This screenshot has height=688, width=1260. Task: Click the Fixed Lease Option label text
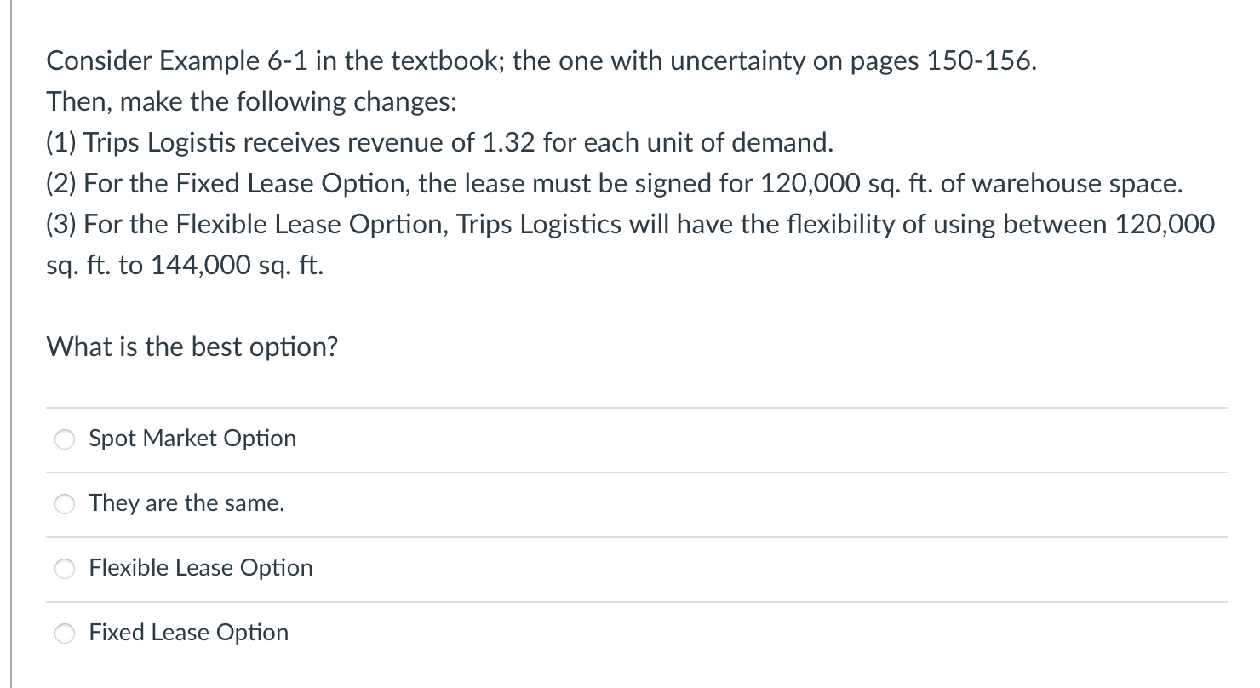pyautogui.click(x=188, y=634)
